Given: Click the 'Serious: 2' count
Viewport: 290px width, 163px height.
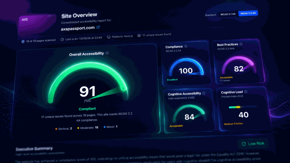Looking at the screenshot, I should point(65,129).
